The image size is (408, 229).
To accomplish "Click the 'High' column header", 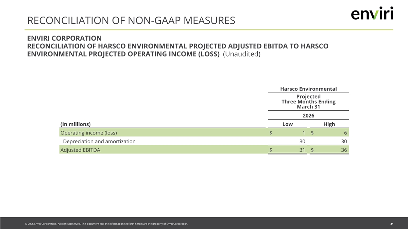I will 329,124.
